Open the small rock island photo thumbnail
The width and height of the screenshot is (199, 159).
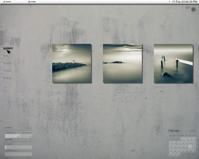[x=123, y=63]
